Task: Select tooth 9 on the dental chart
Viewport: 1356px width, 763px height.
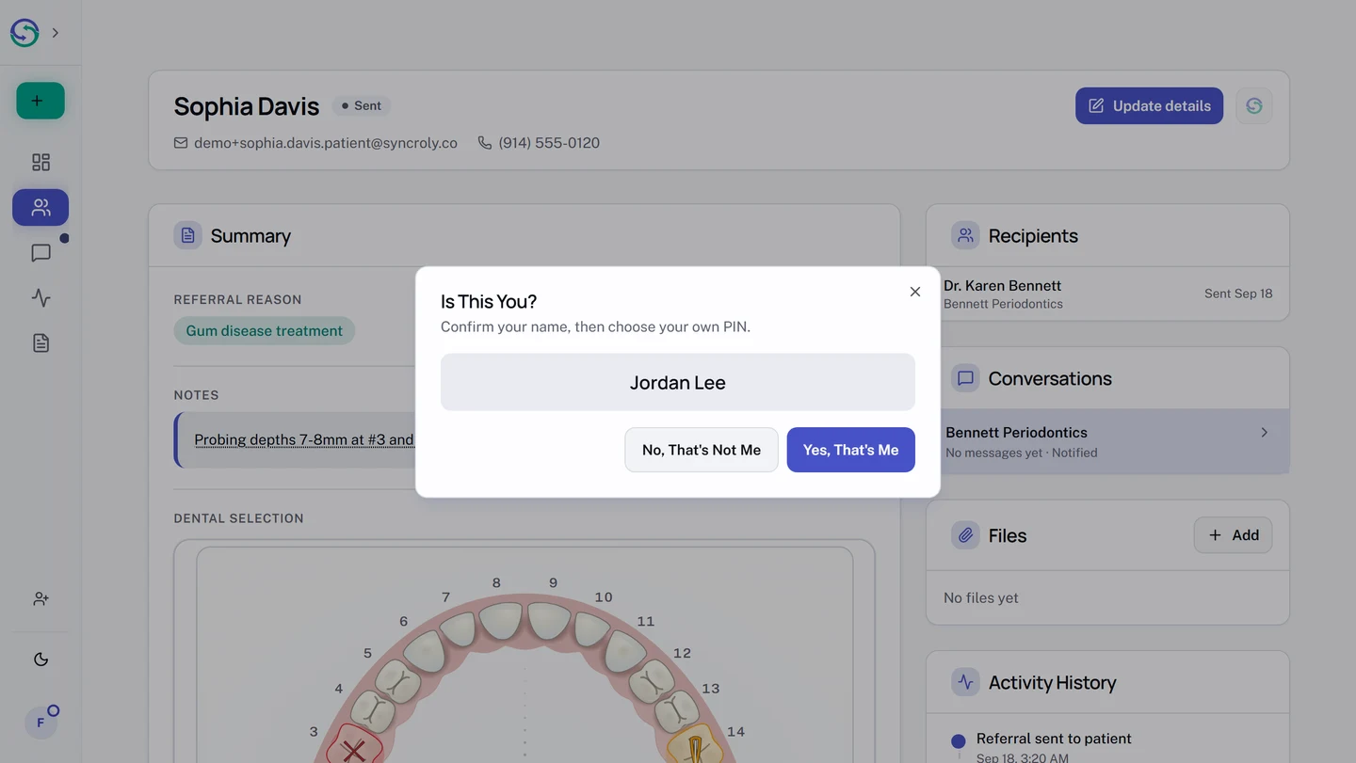Action: tap(549, 621)
